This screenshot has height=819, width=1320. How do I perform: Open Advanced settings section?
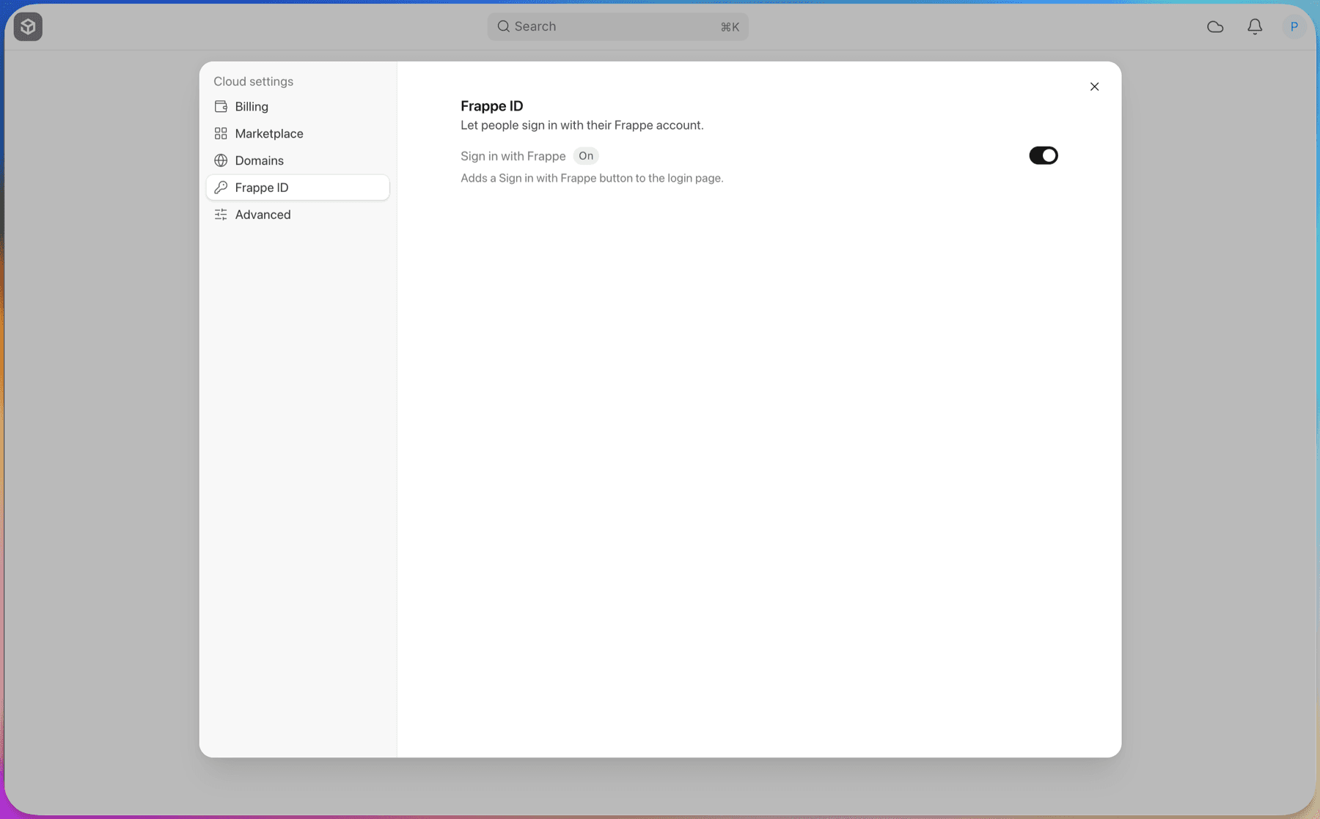pos(298,215)
